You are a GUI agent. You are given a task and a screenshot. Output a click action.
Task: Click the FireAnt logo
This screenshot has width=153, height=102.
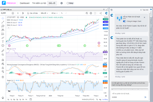[4, 3]
